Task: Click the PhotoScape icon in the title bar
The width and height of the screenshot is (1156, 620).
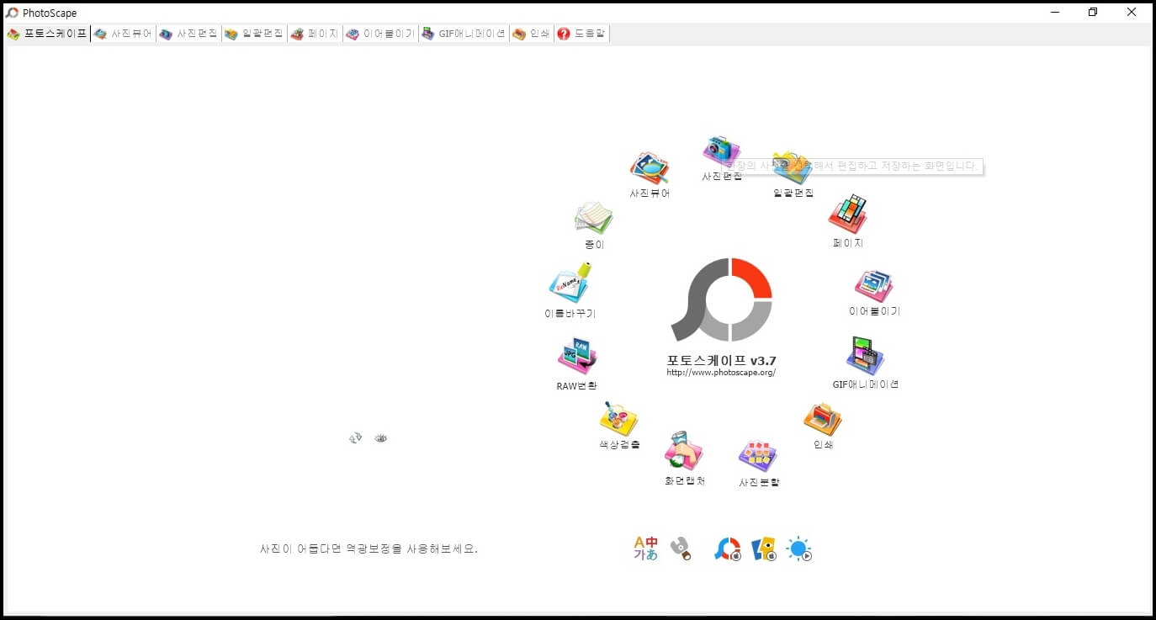Action: click(x=13, y=13)
